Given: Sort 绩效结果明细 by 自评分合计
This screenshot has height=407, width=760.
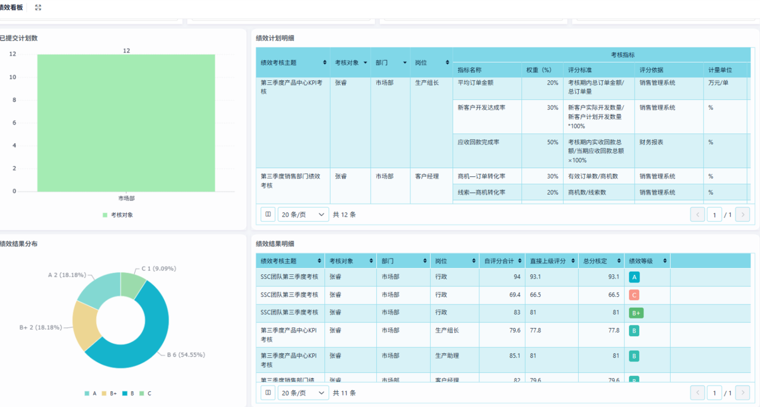Looking at the screenshot, I should [x=519, y=261].
